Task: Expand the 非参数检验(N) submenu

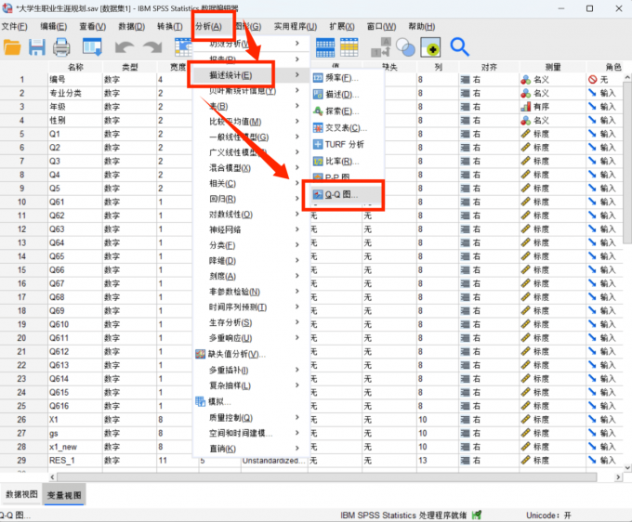Action: pyautogui.click(x=234, y=292)
